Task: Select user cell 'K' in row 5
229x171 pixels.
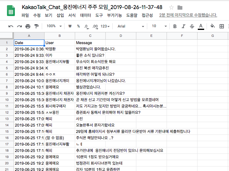Action: coord(60,68)
